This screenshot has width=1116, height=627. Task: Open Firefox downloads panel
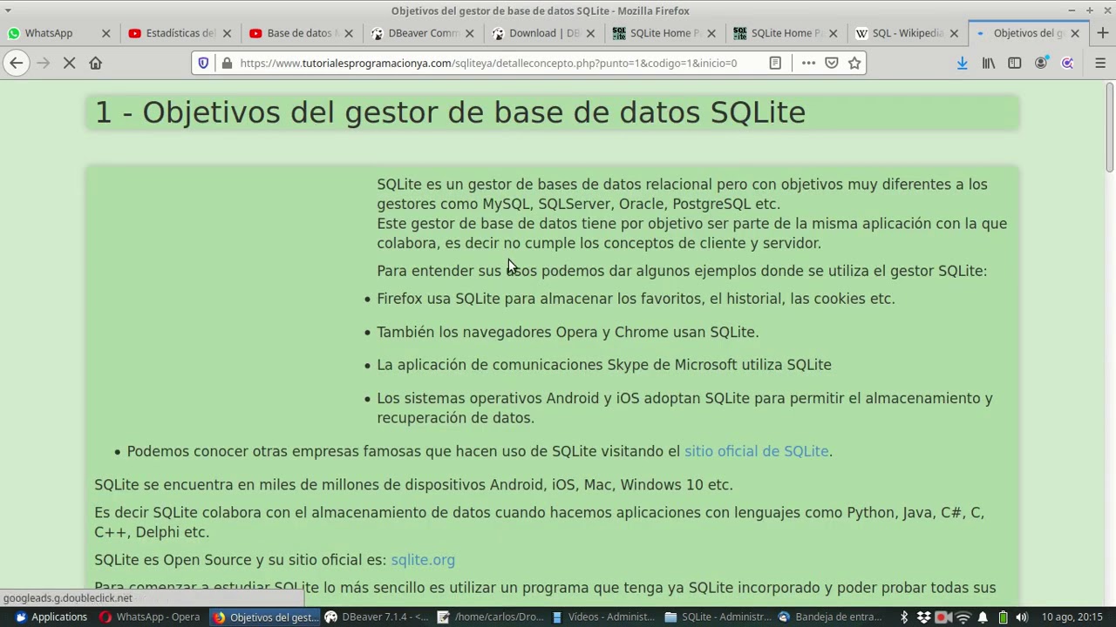(962, 63)
